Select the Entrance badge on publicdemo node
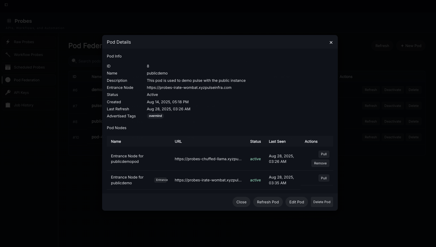 [x=162, y=180]
